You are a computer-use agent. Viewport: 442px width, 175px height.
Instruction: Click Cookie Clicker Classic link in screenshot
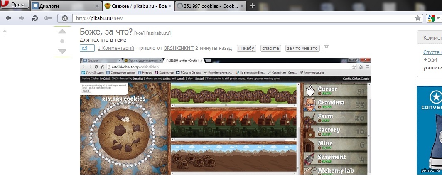tap(356, 79)
